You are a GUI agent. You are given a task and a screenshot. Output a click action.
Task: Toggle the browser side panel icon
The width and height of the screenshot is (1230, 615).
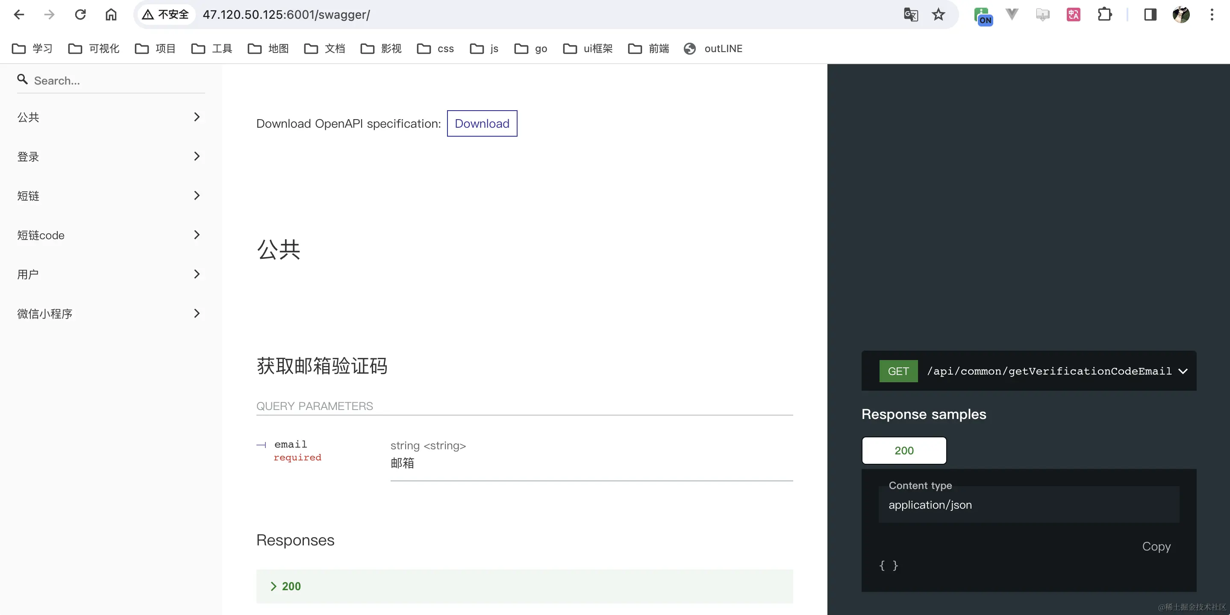click(1150, 15)
